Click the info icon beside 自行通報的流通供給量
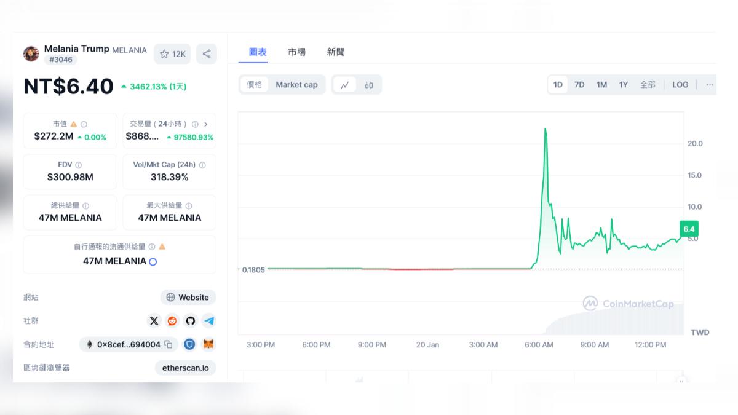The width and height of the screenshot is (738, 415). (x=152, y=247)
